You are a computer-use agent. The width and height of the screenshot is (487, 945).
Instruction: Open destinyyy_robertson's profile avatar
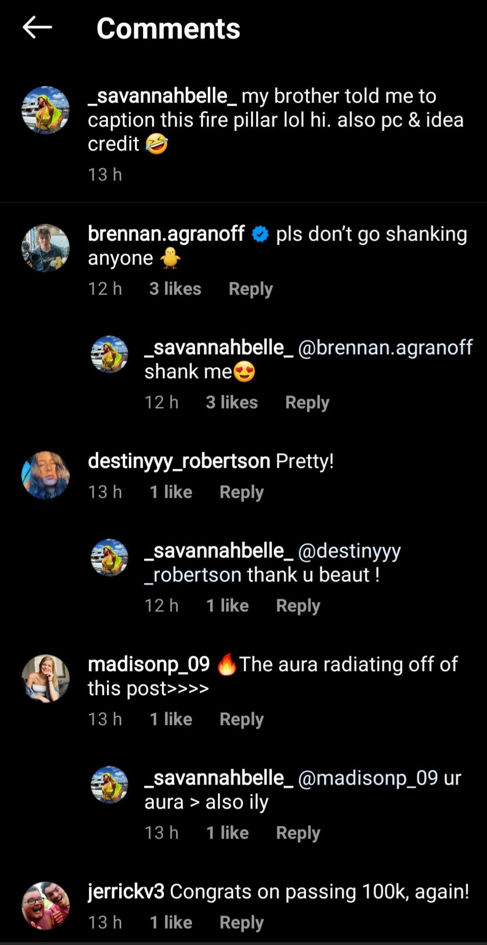pos(45,475)
